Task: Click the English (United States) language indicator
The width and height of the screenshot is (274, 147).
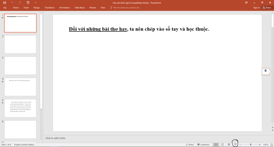Action: (24, 145)
